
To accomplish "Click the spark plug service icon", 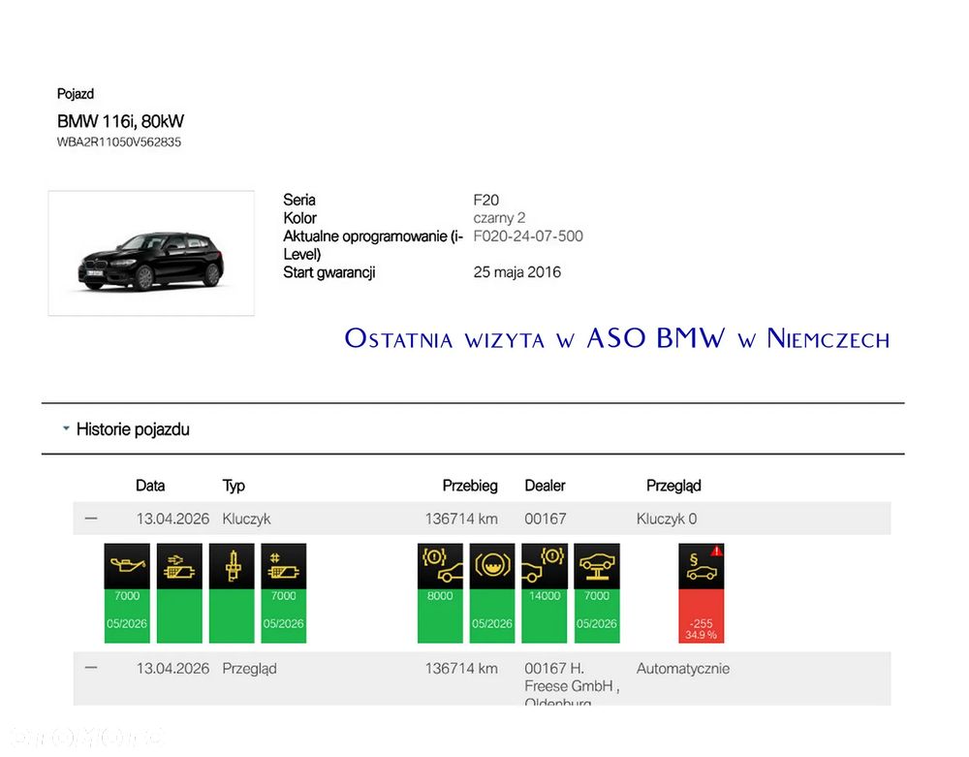I will coord(232,566).
